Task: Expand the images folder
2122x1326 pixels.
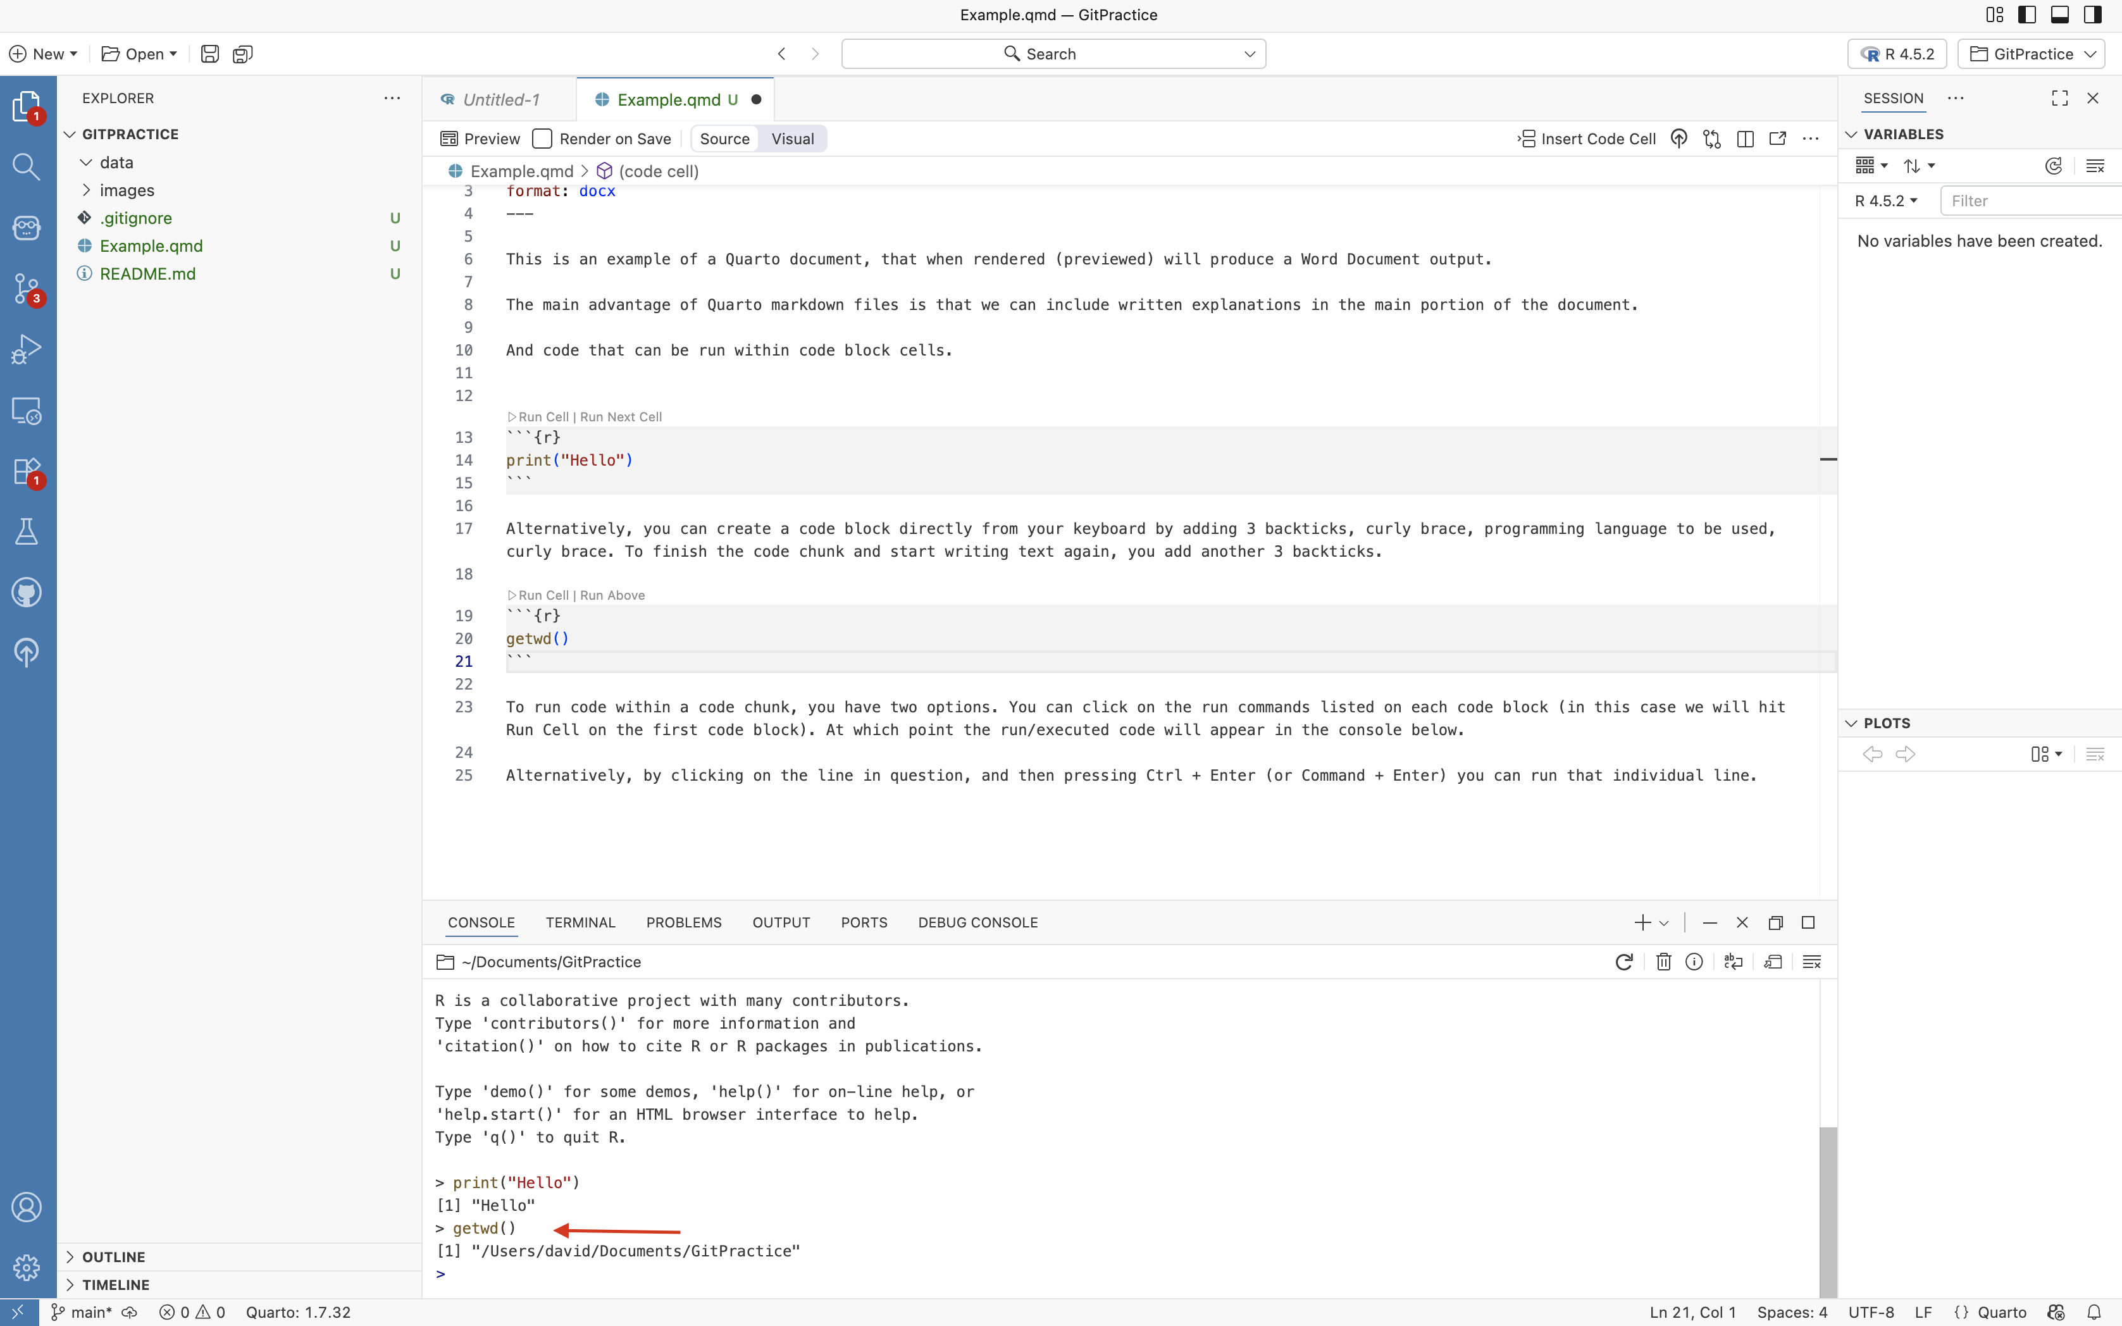Action: 127,190
